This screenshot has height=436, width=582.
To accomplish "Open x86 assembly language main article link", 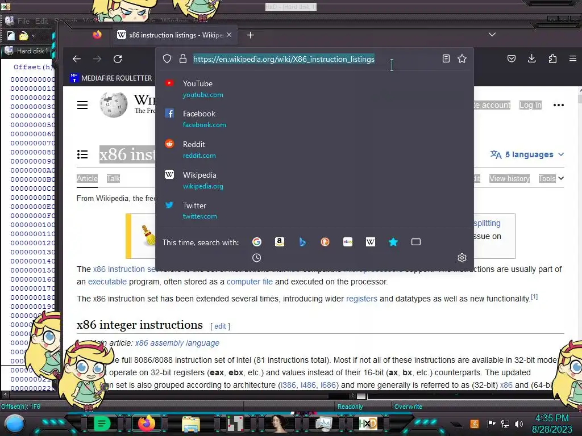I will coord(177,343).
